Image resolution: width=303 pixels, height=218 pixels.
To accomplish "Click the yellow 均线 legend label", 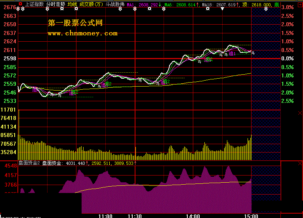I will [72, 4].
